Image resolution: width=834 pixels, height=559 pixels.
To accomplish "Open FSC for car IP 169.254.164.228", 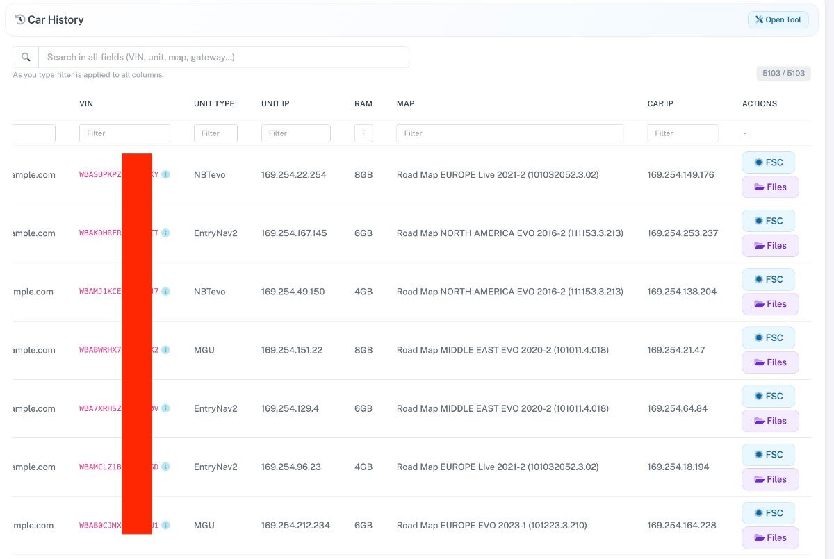I will [768, 512].
